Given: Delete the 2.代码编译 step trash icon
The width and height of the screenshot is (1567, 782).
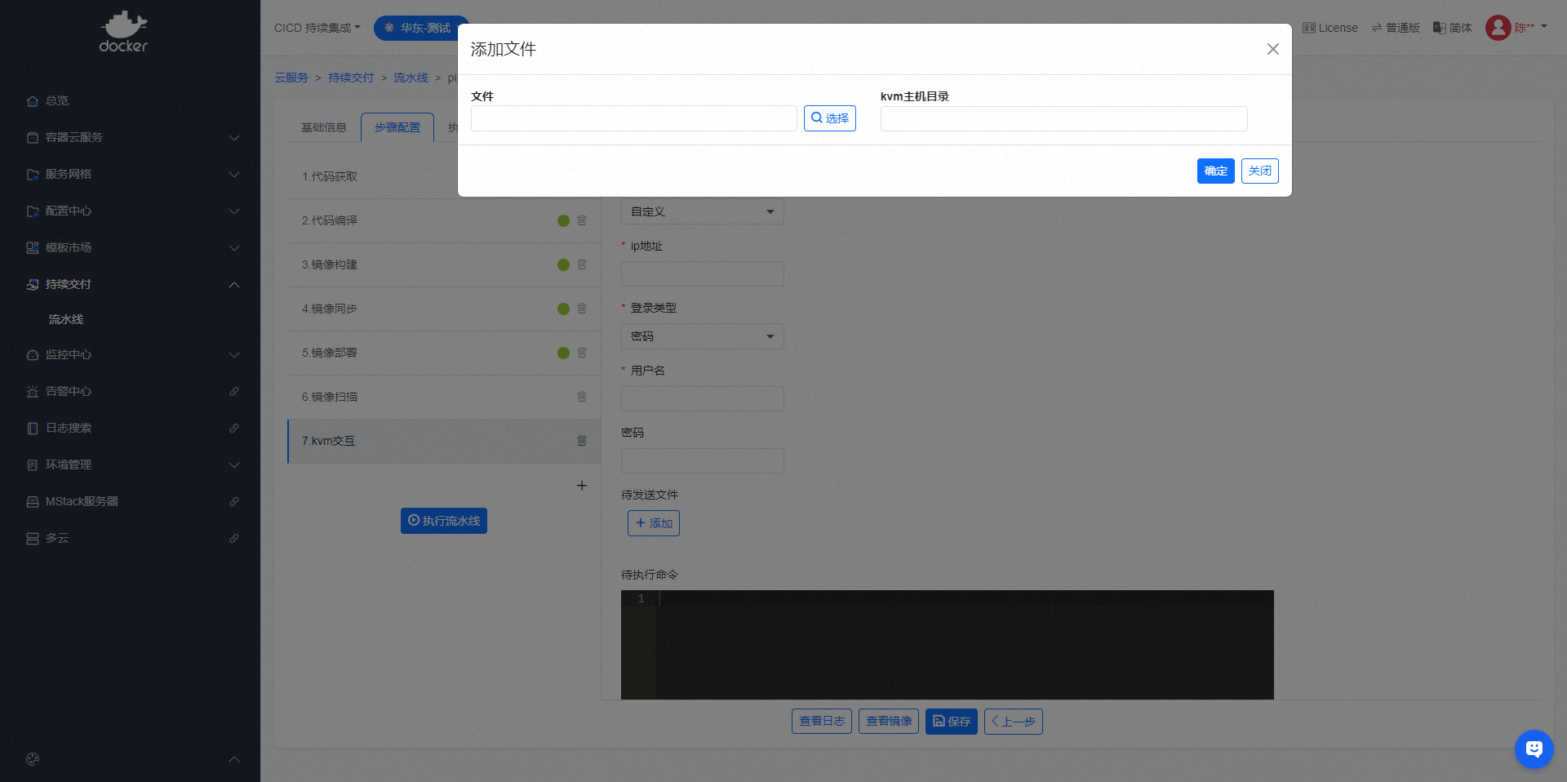Looking at the screenshot, I should pos(582,220).
